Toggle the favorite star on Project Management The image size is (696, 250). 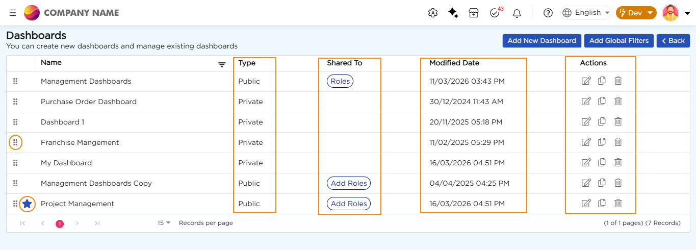coord(28,204)
